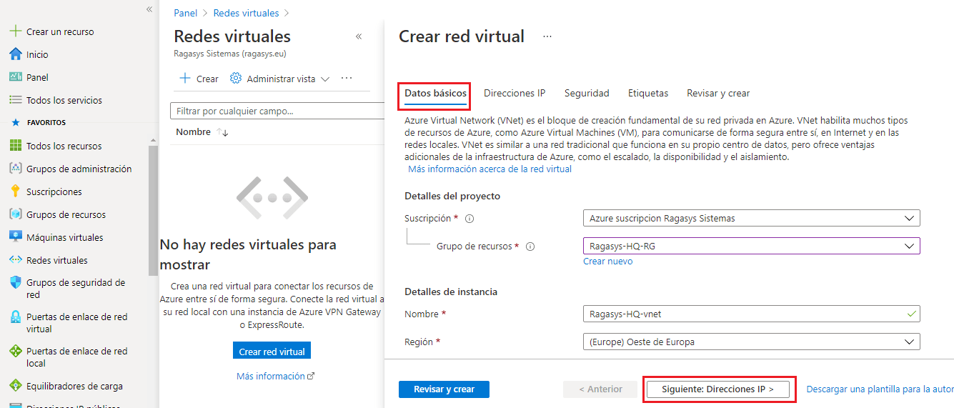Click the Crear nuevo link
Screen dimensions: 954x408
click(607, 262)
